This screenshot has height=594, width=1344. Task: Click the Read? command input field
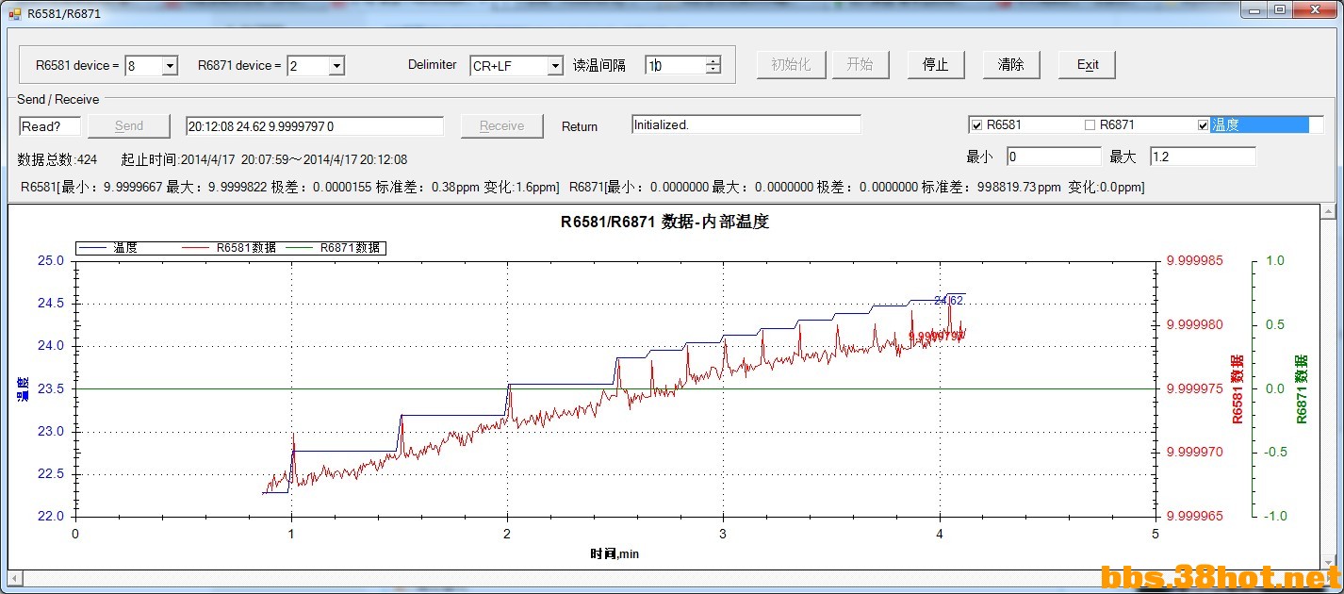[50, 126]
